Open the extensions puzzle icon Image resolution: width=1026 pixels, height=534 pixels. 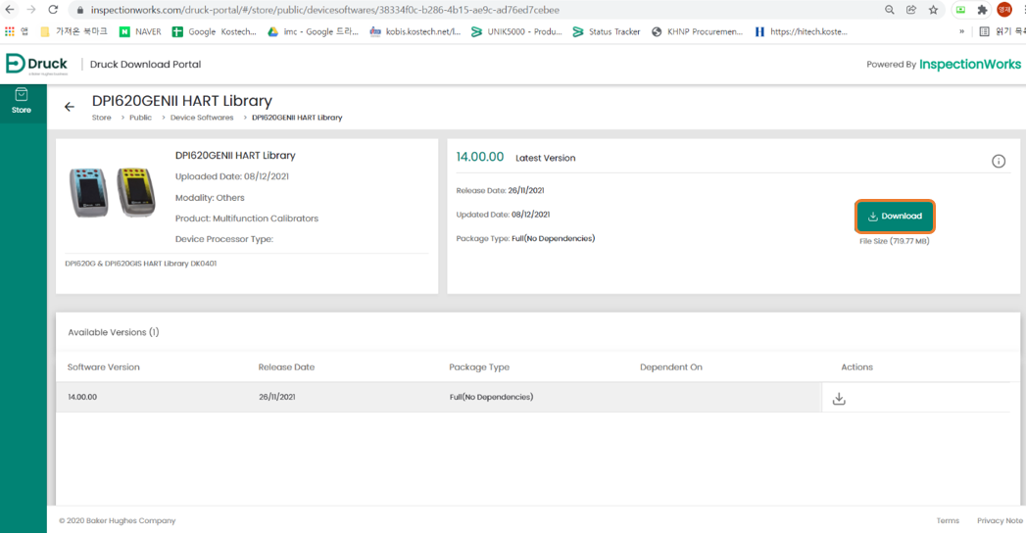click(982, 10)
